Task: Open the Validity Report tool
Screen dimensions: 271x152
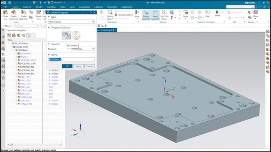Action: tap(110, 15)
